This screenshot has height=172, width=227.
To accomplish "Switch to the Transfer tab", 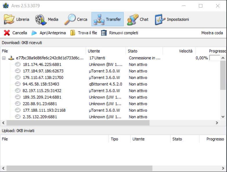I will click(107, 19).
